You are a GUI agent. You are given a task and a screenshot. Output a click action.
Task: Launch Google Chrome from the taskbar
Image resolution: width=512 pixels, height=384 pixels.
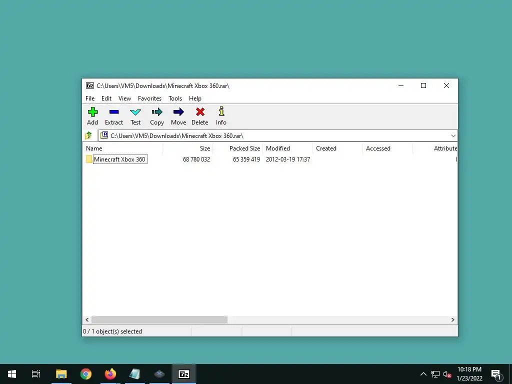tap(86, 374)
